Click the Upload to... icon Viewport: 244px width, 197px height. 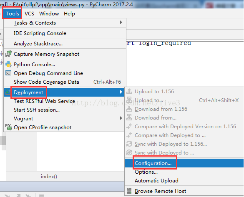(129, 100)
